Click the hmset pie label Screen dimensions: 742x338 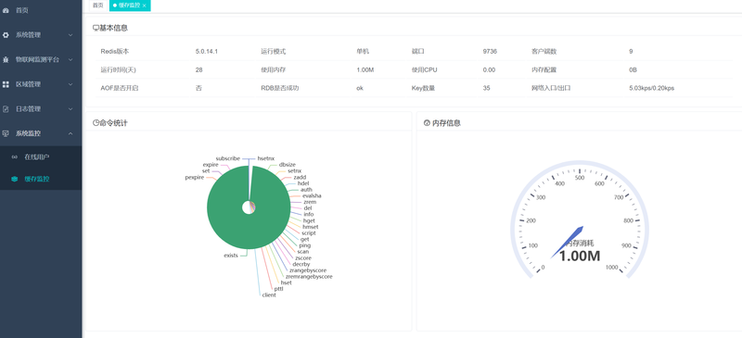coord(310,227)
